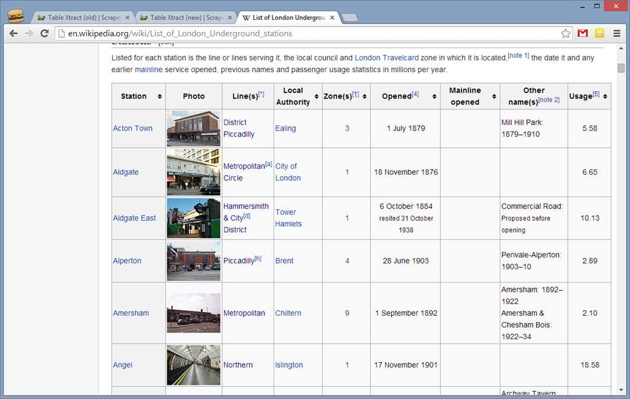This screenshot has height=399, width=630.
Task: Click the burger profile icon
Action: 15,16
